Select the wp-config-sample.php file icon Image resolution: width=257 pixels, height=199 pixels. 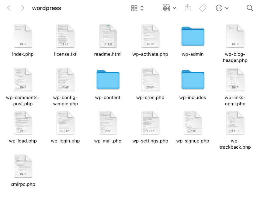click(65, 79)
